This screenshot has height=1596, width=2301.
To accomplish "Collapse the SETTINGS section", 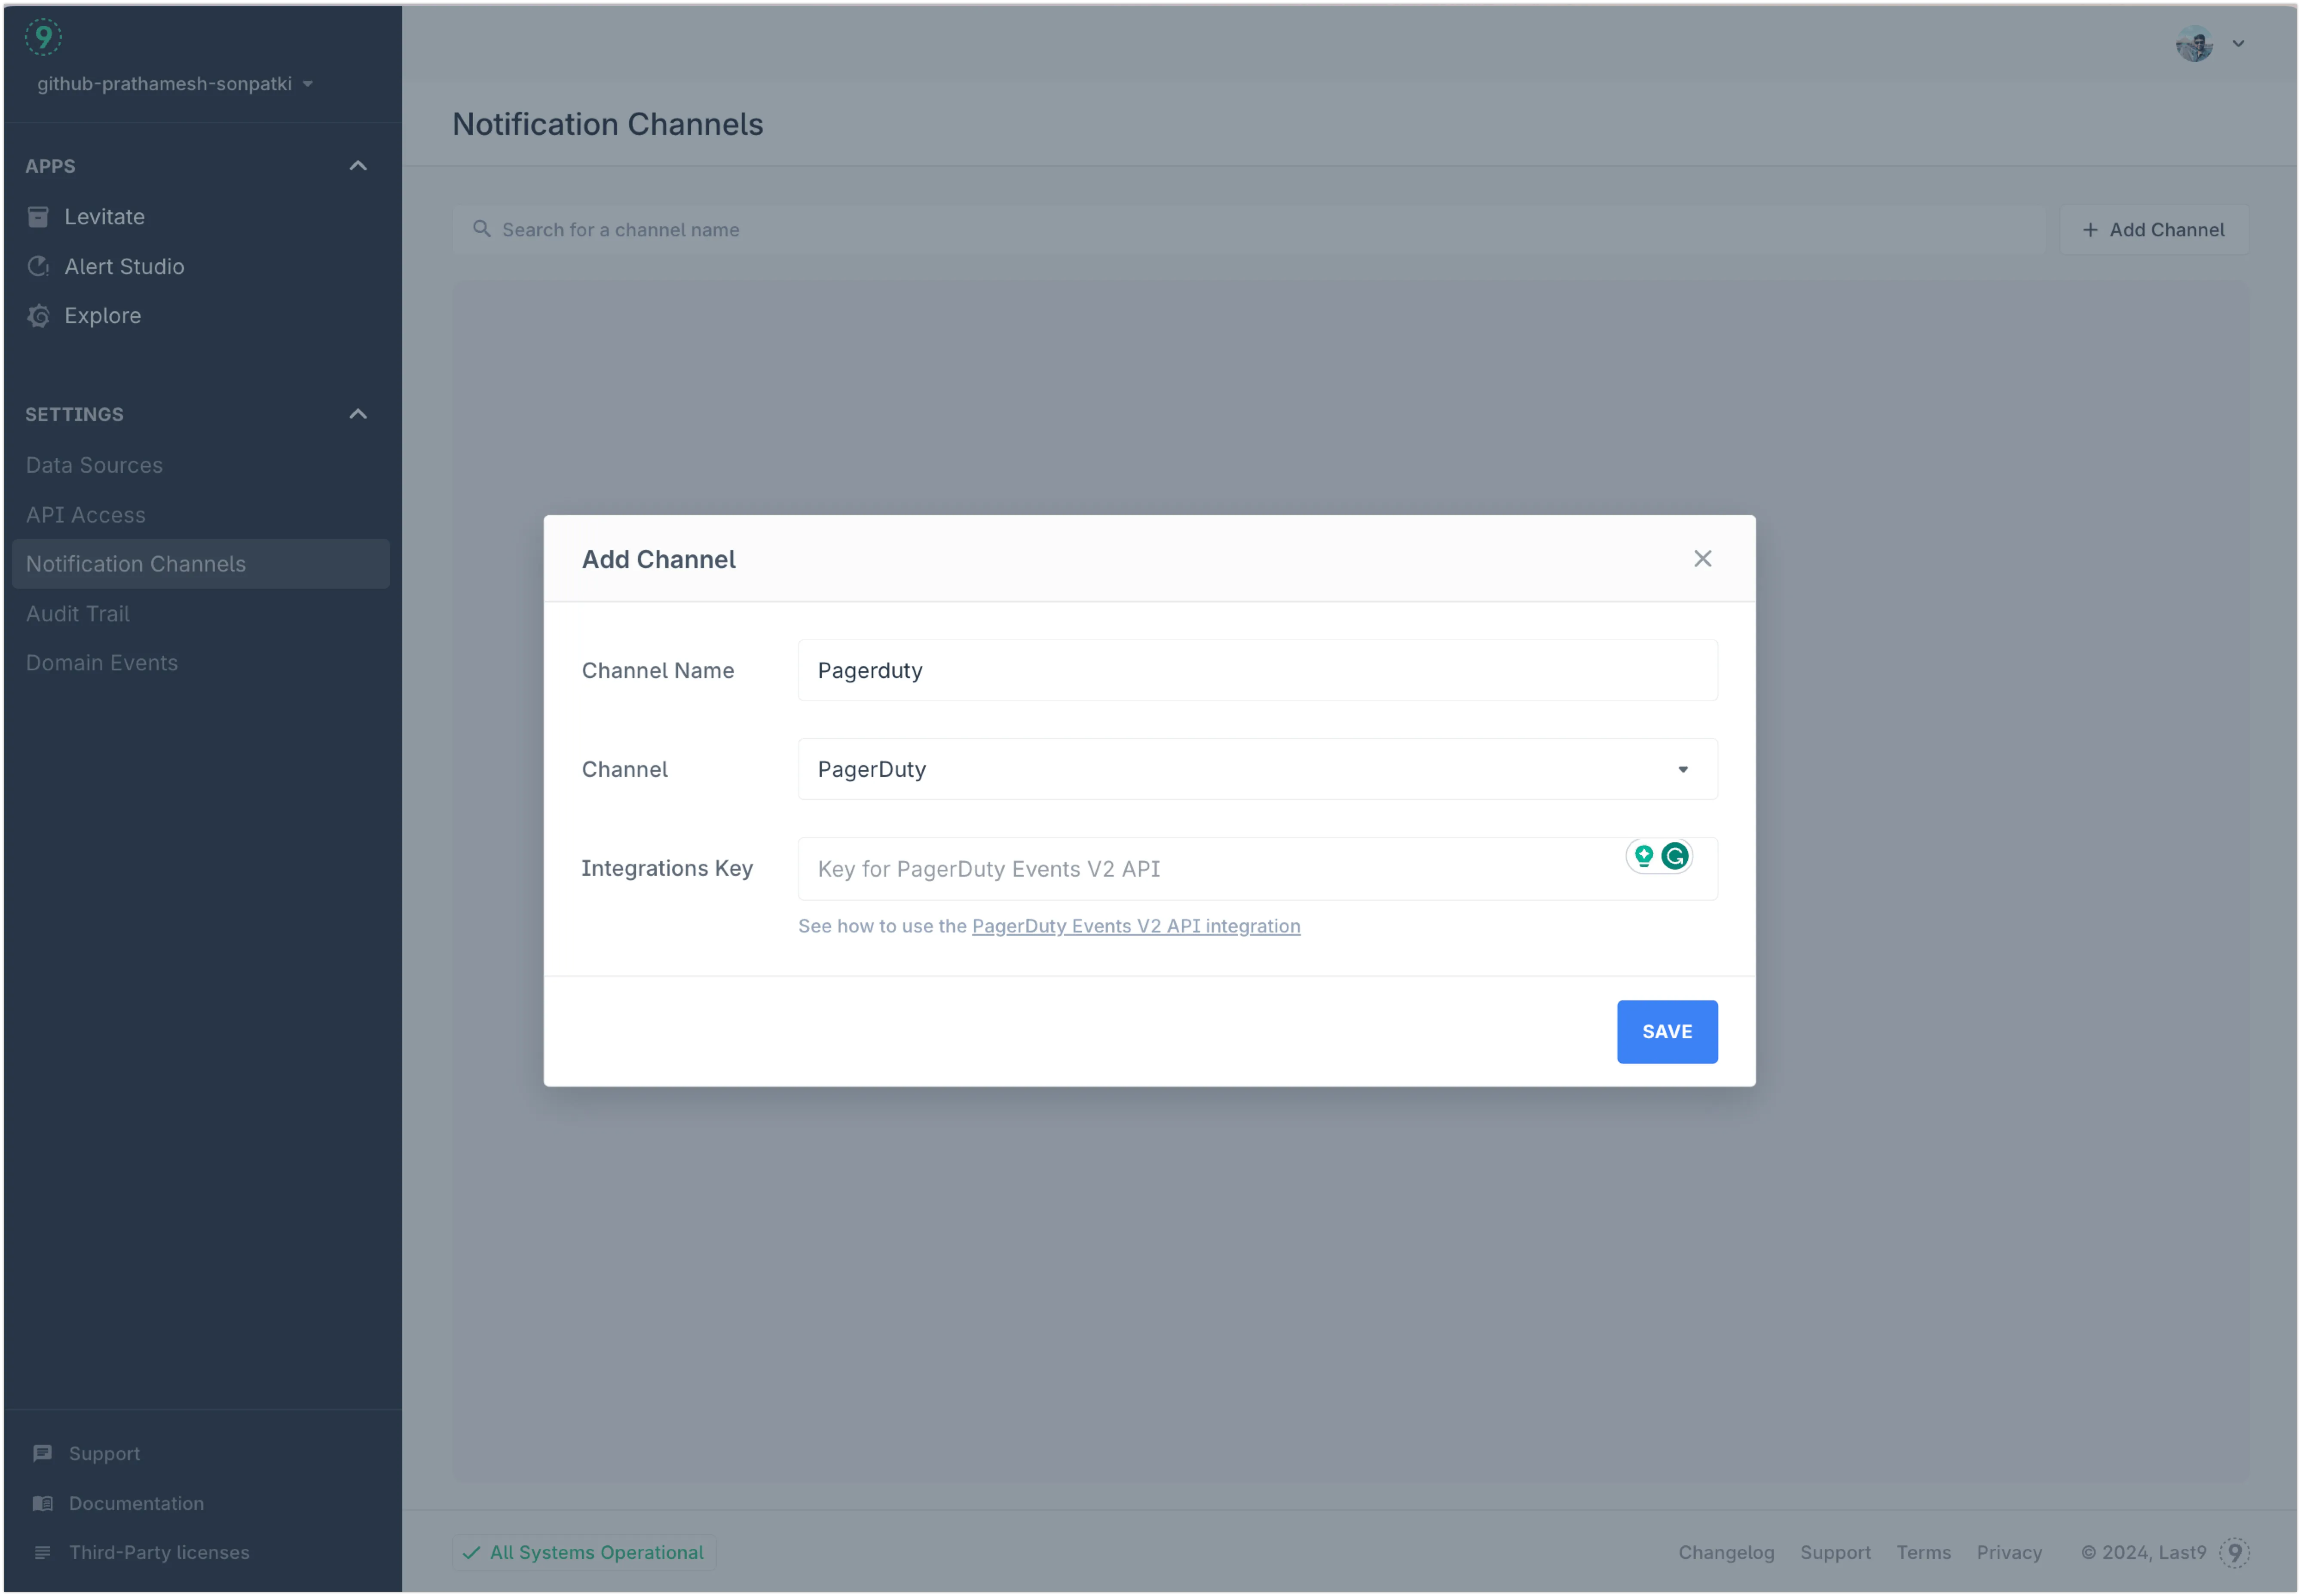I will (358, 414).
